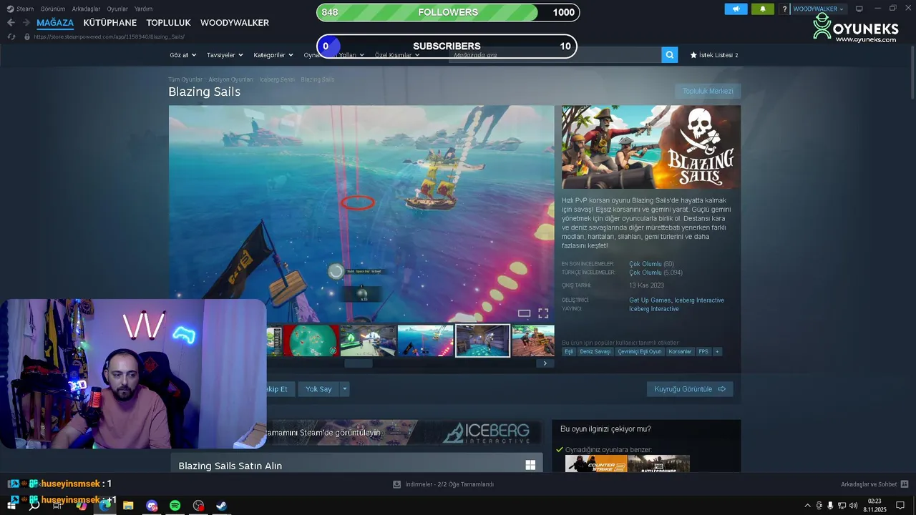Open Steam from the taskbar
916x515 pixels.
tap(223, 506)
